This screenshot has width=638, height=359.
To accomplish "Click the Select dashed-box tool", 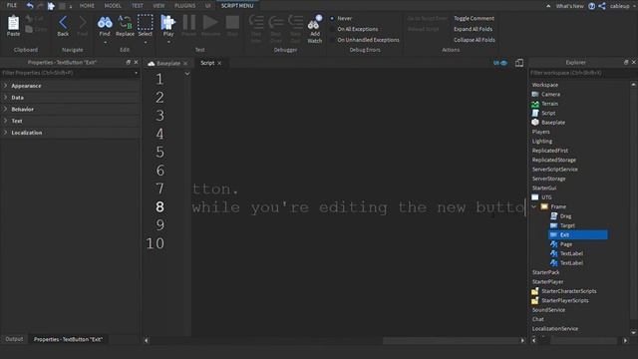I will [x=145, y=23].
